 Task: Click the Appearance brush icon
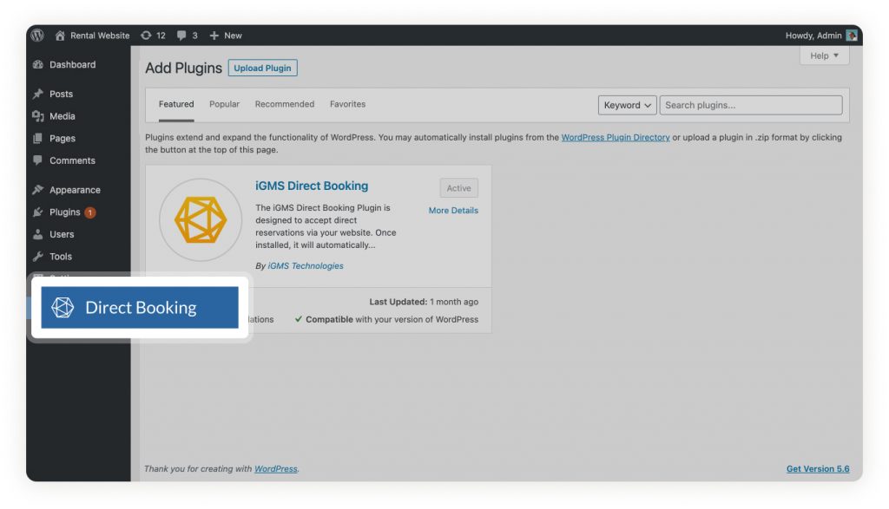coord(39,189)
